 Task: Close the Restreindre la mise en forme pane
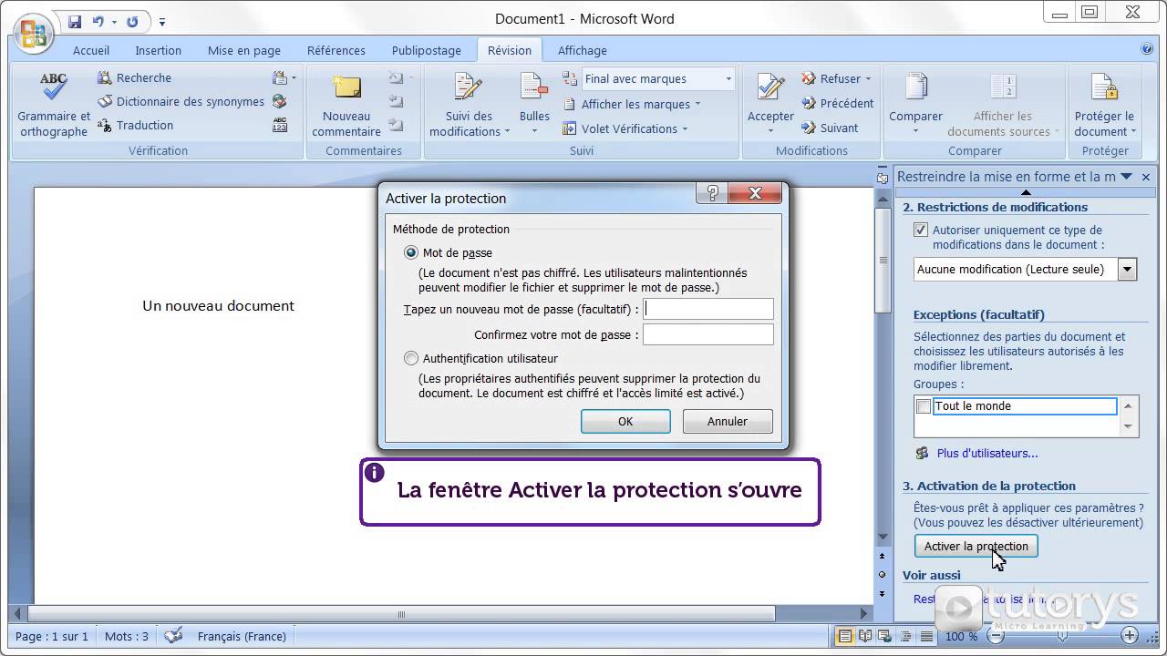tap(1146, 177)
